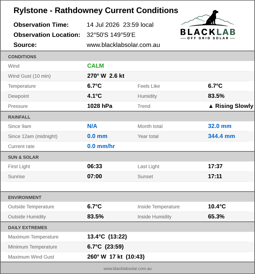The width and height of the screenshot is (255, 274).
Task: Click the Inside Humidity value 65.3%
Action: coord(216,216)
